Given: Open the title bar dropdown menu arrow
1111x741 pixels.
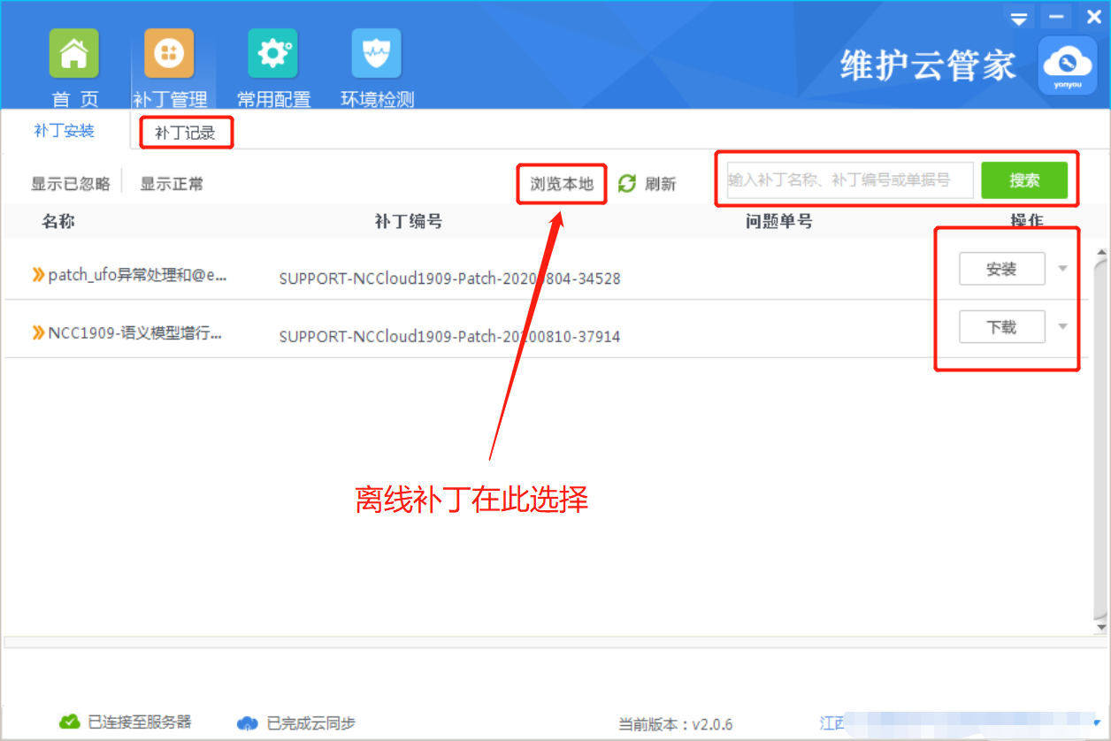Looking at the screenshot, I should point(1019,19).
